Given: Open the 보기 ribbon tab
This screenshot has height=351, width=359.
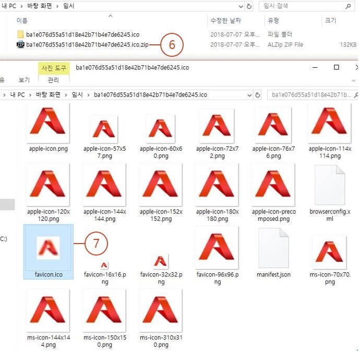Looking at the screenshot, I should [x=25, y=80].
